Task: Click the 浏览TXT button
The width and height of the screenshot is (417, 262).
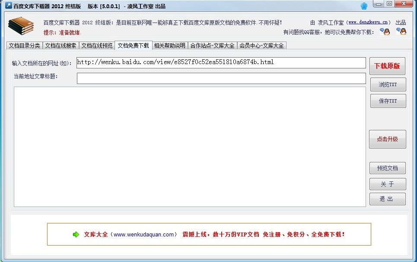Action: (x=388, y=84)
